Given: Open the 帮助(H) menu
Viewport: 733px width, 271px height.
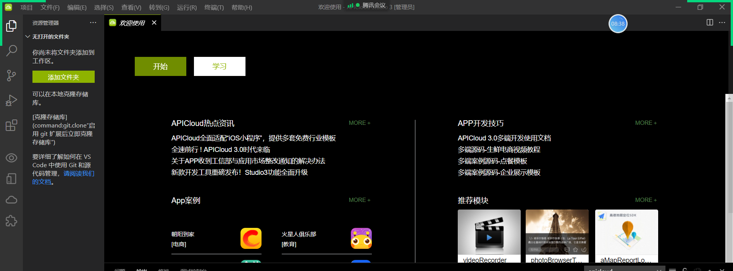Looking at the screenshot, I should pos(242,7).
